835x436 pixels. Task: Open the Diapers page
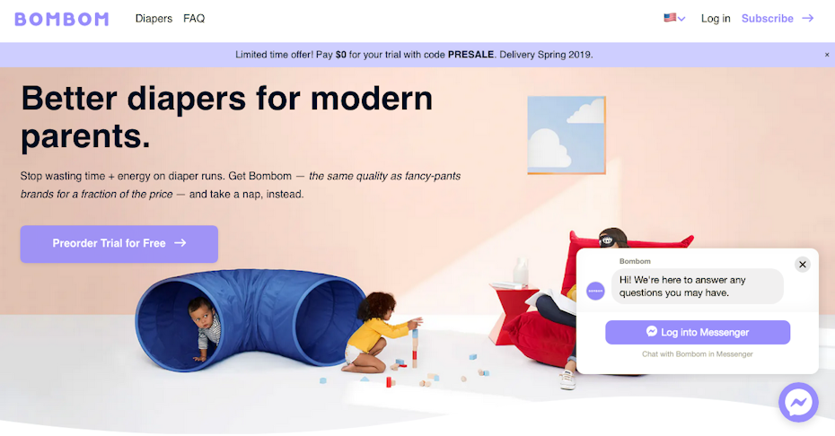(x=154, y=19)
